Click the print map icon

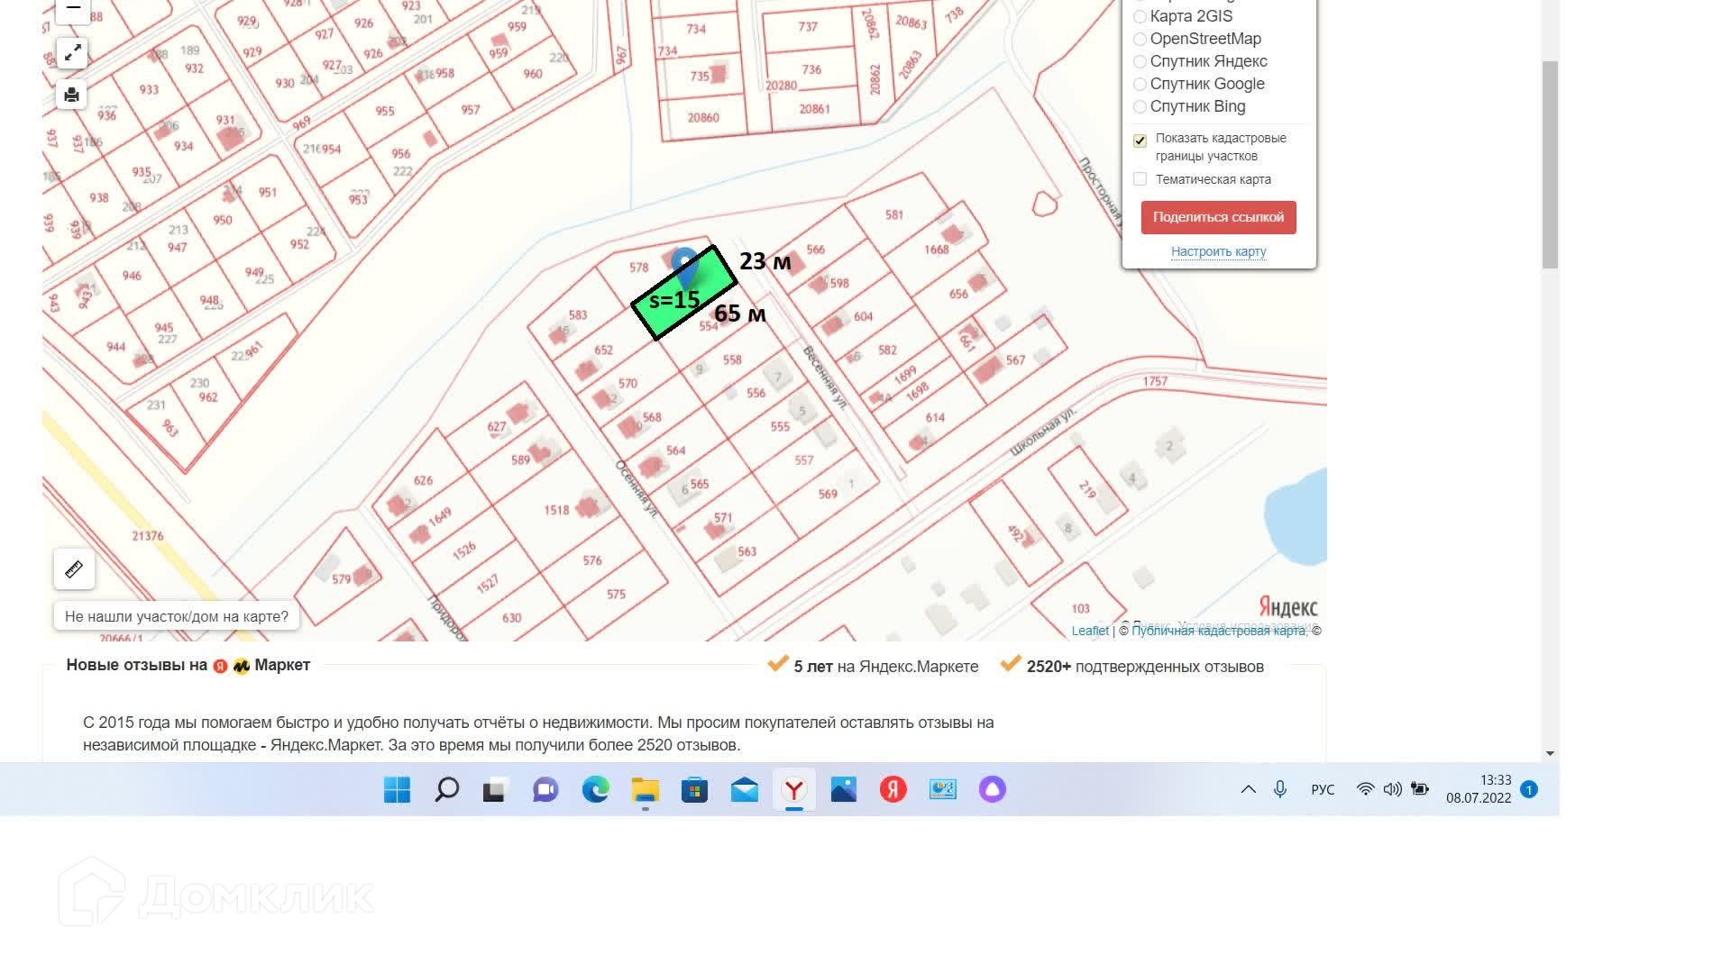pos(72,95)
